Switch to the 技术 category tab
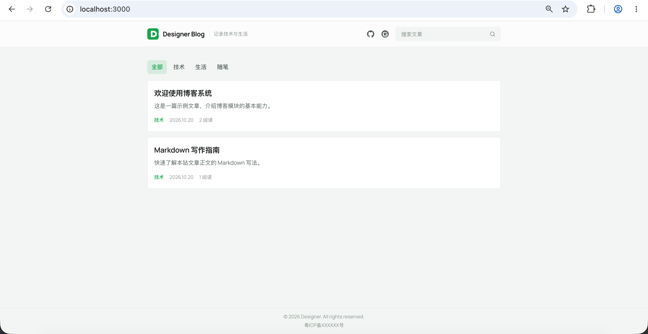The image size is (648, 334). tap(179, 67)
